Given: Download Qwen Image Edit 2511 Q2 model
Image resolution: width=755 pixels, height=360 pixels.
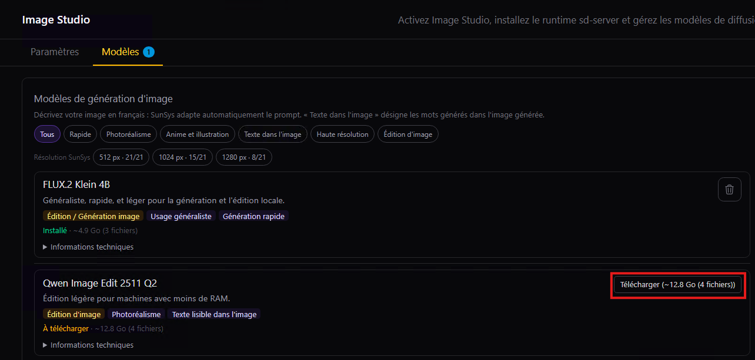Looking at the screenshot, I should [677, 285].
